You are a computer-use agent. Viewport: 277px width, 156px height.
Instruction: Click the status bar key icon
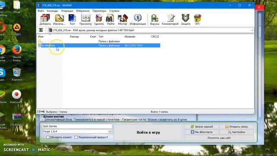coord(43,112)
